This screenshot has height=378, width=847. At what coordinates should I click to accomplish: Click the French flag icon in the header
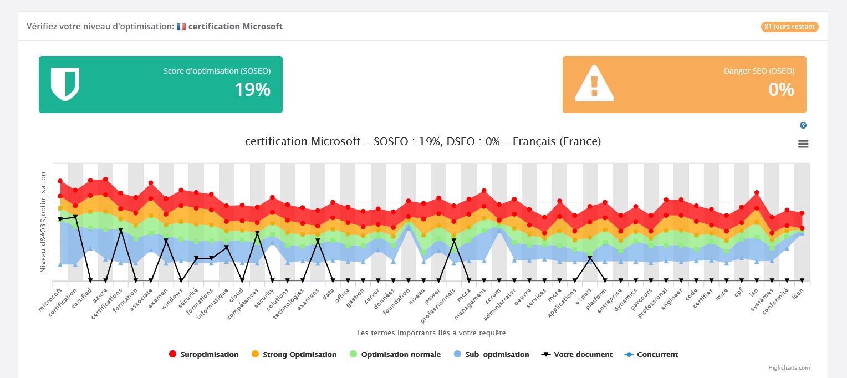click(181, 27)
